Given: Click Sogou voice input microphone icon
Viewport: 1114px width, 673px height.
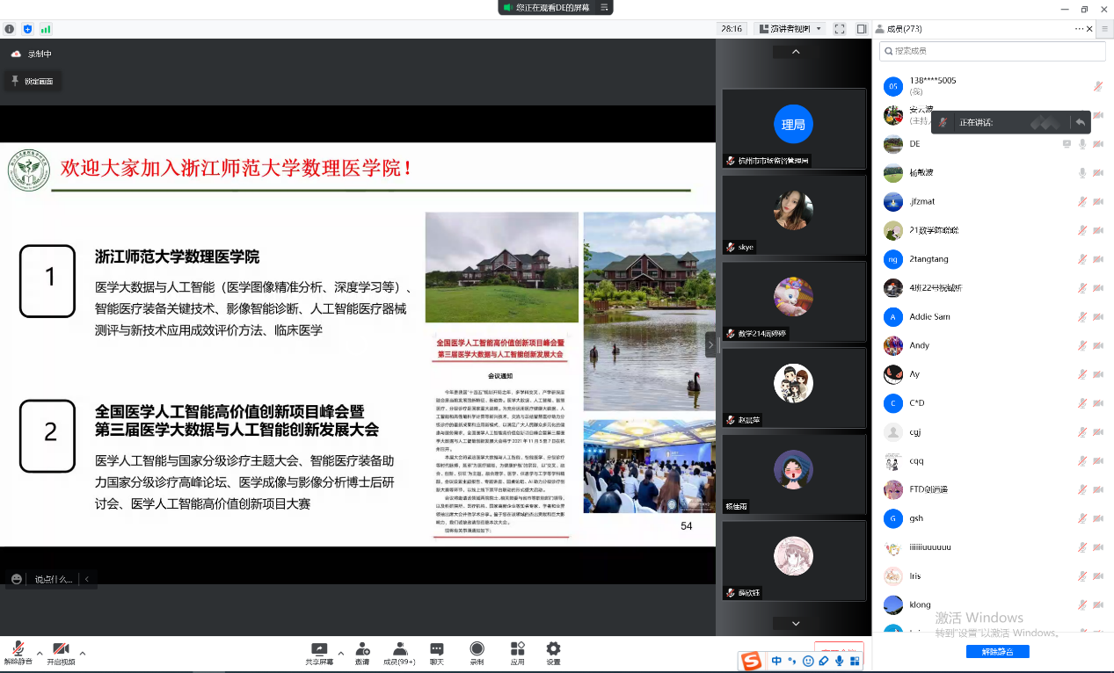Looking at the screenshot, I should pyautogui.click(x=840, y=661).
